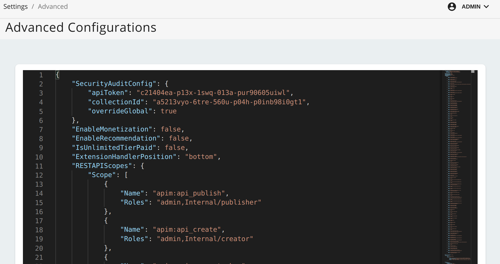This screenshot has width=500, height=264.
Task: Go to Settings breadcrumb link
Action: (x=15, y=7)
